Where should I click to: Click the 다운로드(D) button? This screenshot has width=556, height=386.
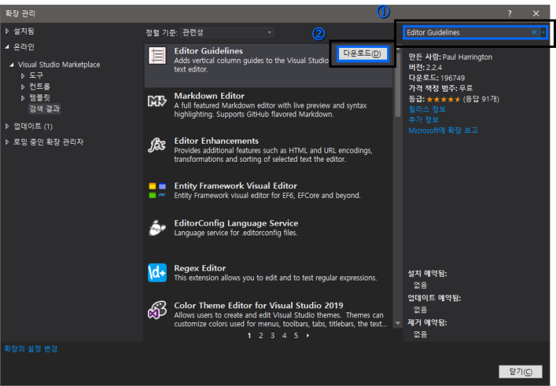362,53
